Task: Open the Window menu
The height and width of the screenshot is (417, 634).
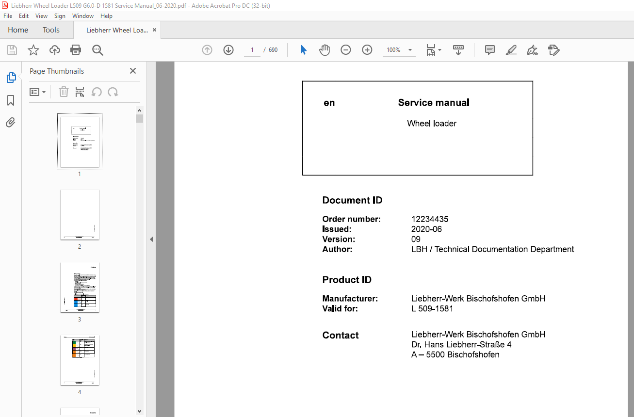Action: pos(83,16)
